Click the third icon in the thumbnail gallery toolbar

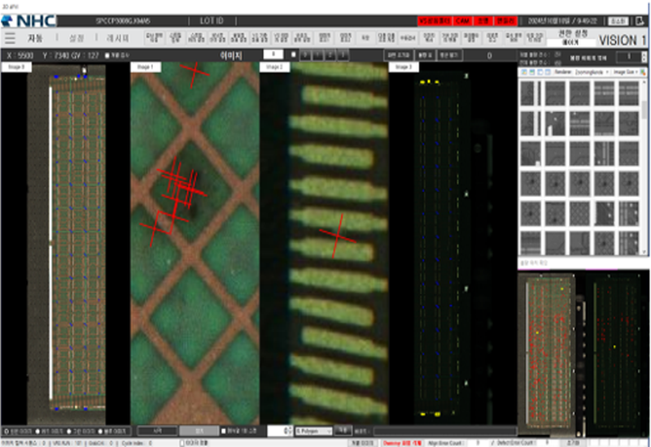[540, 72]
